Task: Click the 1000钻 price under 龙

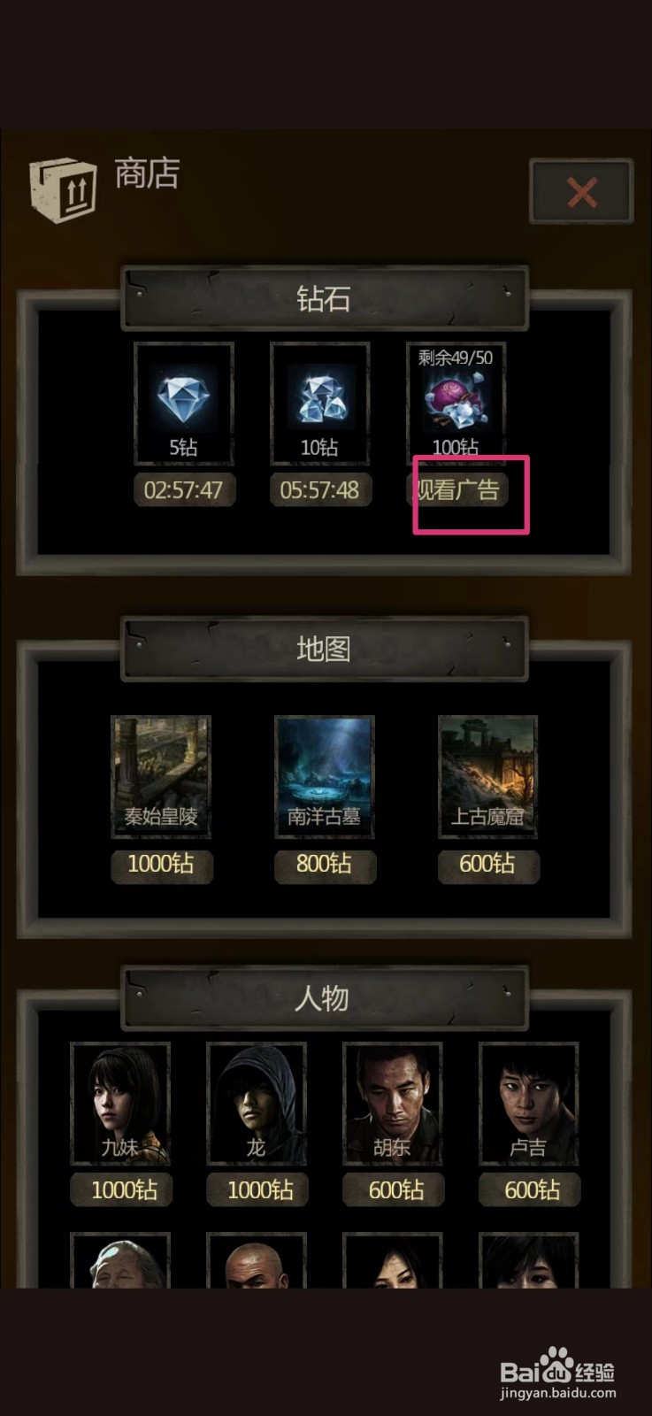Action: tap(257, 1190)
